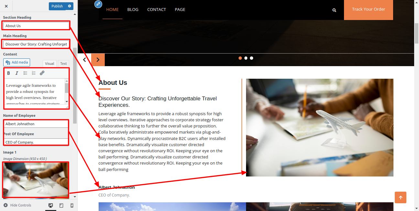
Task: Open publish settings gear icon
Action: click(x=69, y=6)
